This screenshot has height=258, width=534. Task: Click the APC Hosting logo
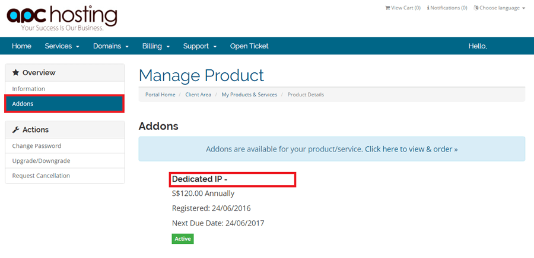click(x=62, y=17)
